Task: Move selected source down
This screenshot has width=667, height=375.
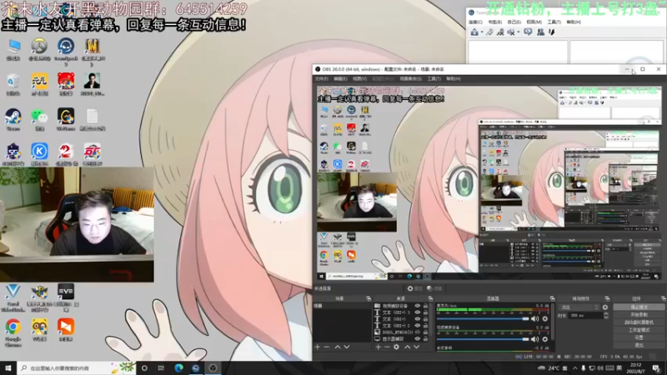Action: [416, 347]
